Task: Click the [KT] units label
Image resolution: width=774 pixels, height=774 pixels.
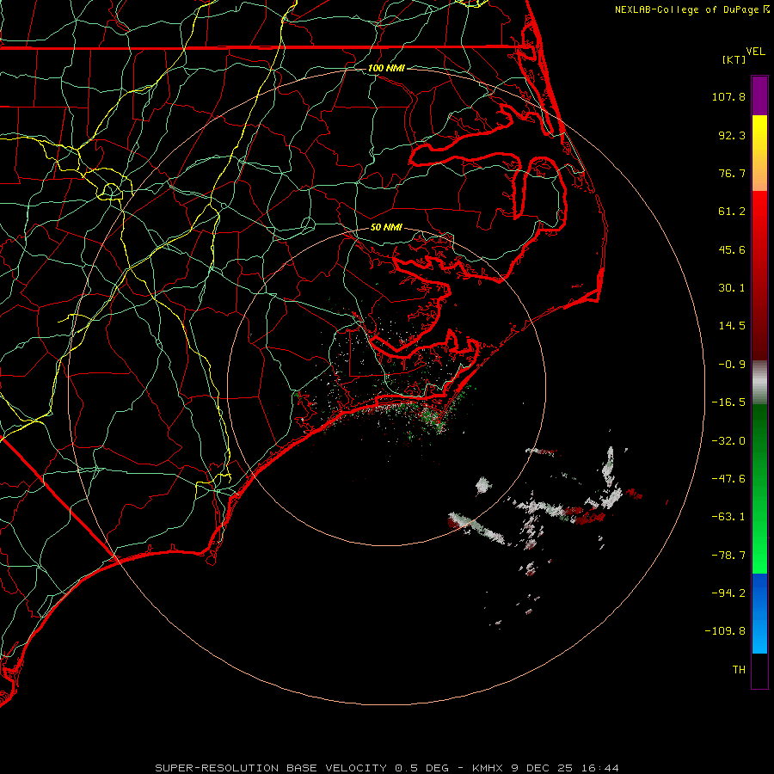Action: click(x=734, y=59)
